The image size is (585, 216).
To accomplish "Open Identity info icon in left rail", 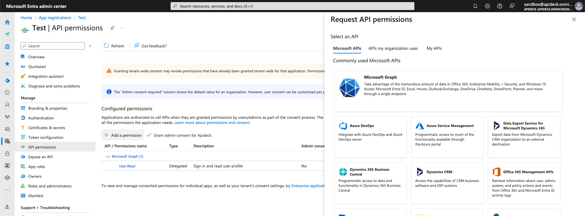I will [7, 93].
